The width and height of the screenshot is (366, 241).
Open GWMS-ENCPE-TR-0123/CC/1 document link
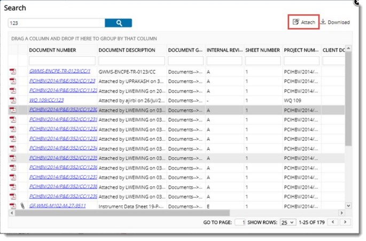tap(59, 71)
